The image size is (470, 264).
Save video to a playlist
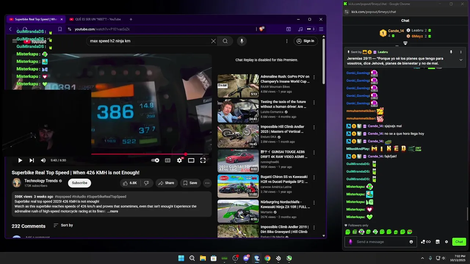click(190, 183)
